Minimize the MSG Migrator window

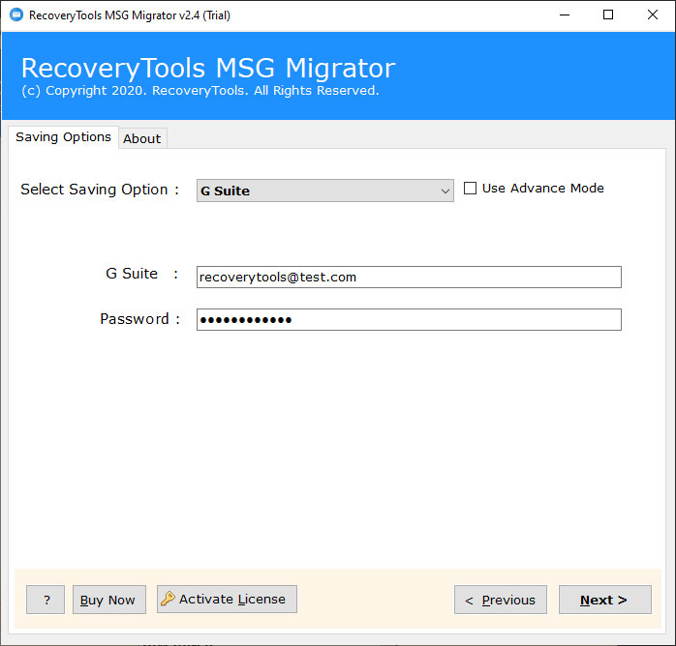[565, 15]
